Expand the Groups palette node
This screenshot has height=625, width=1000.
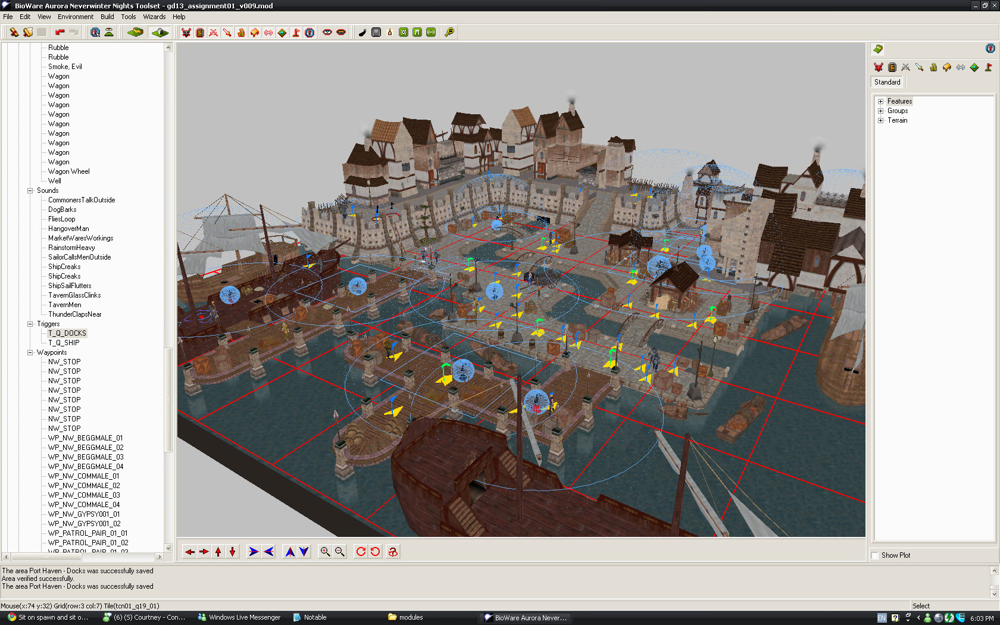tap(880, 111)
